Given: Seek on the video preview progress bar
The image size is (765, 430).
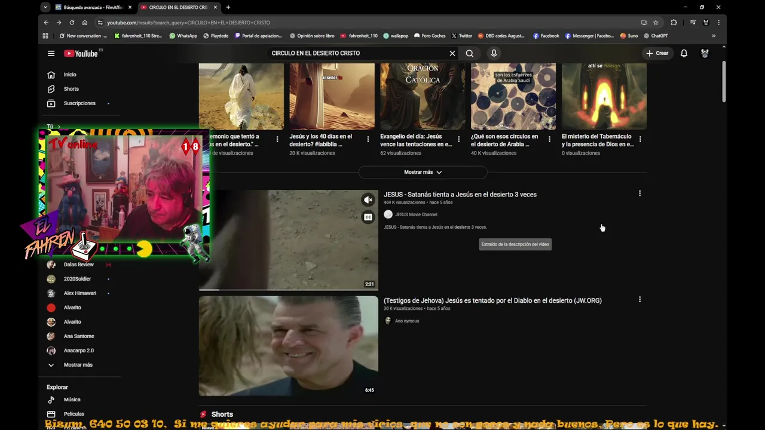Looking at the screenshot, I should pos(289,290).
